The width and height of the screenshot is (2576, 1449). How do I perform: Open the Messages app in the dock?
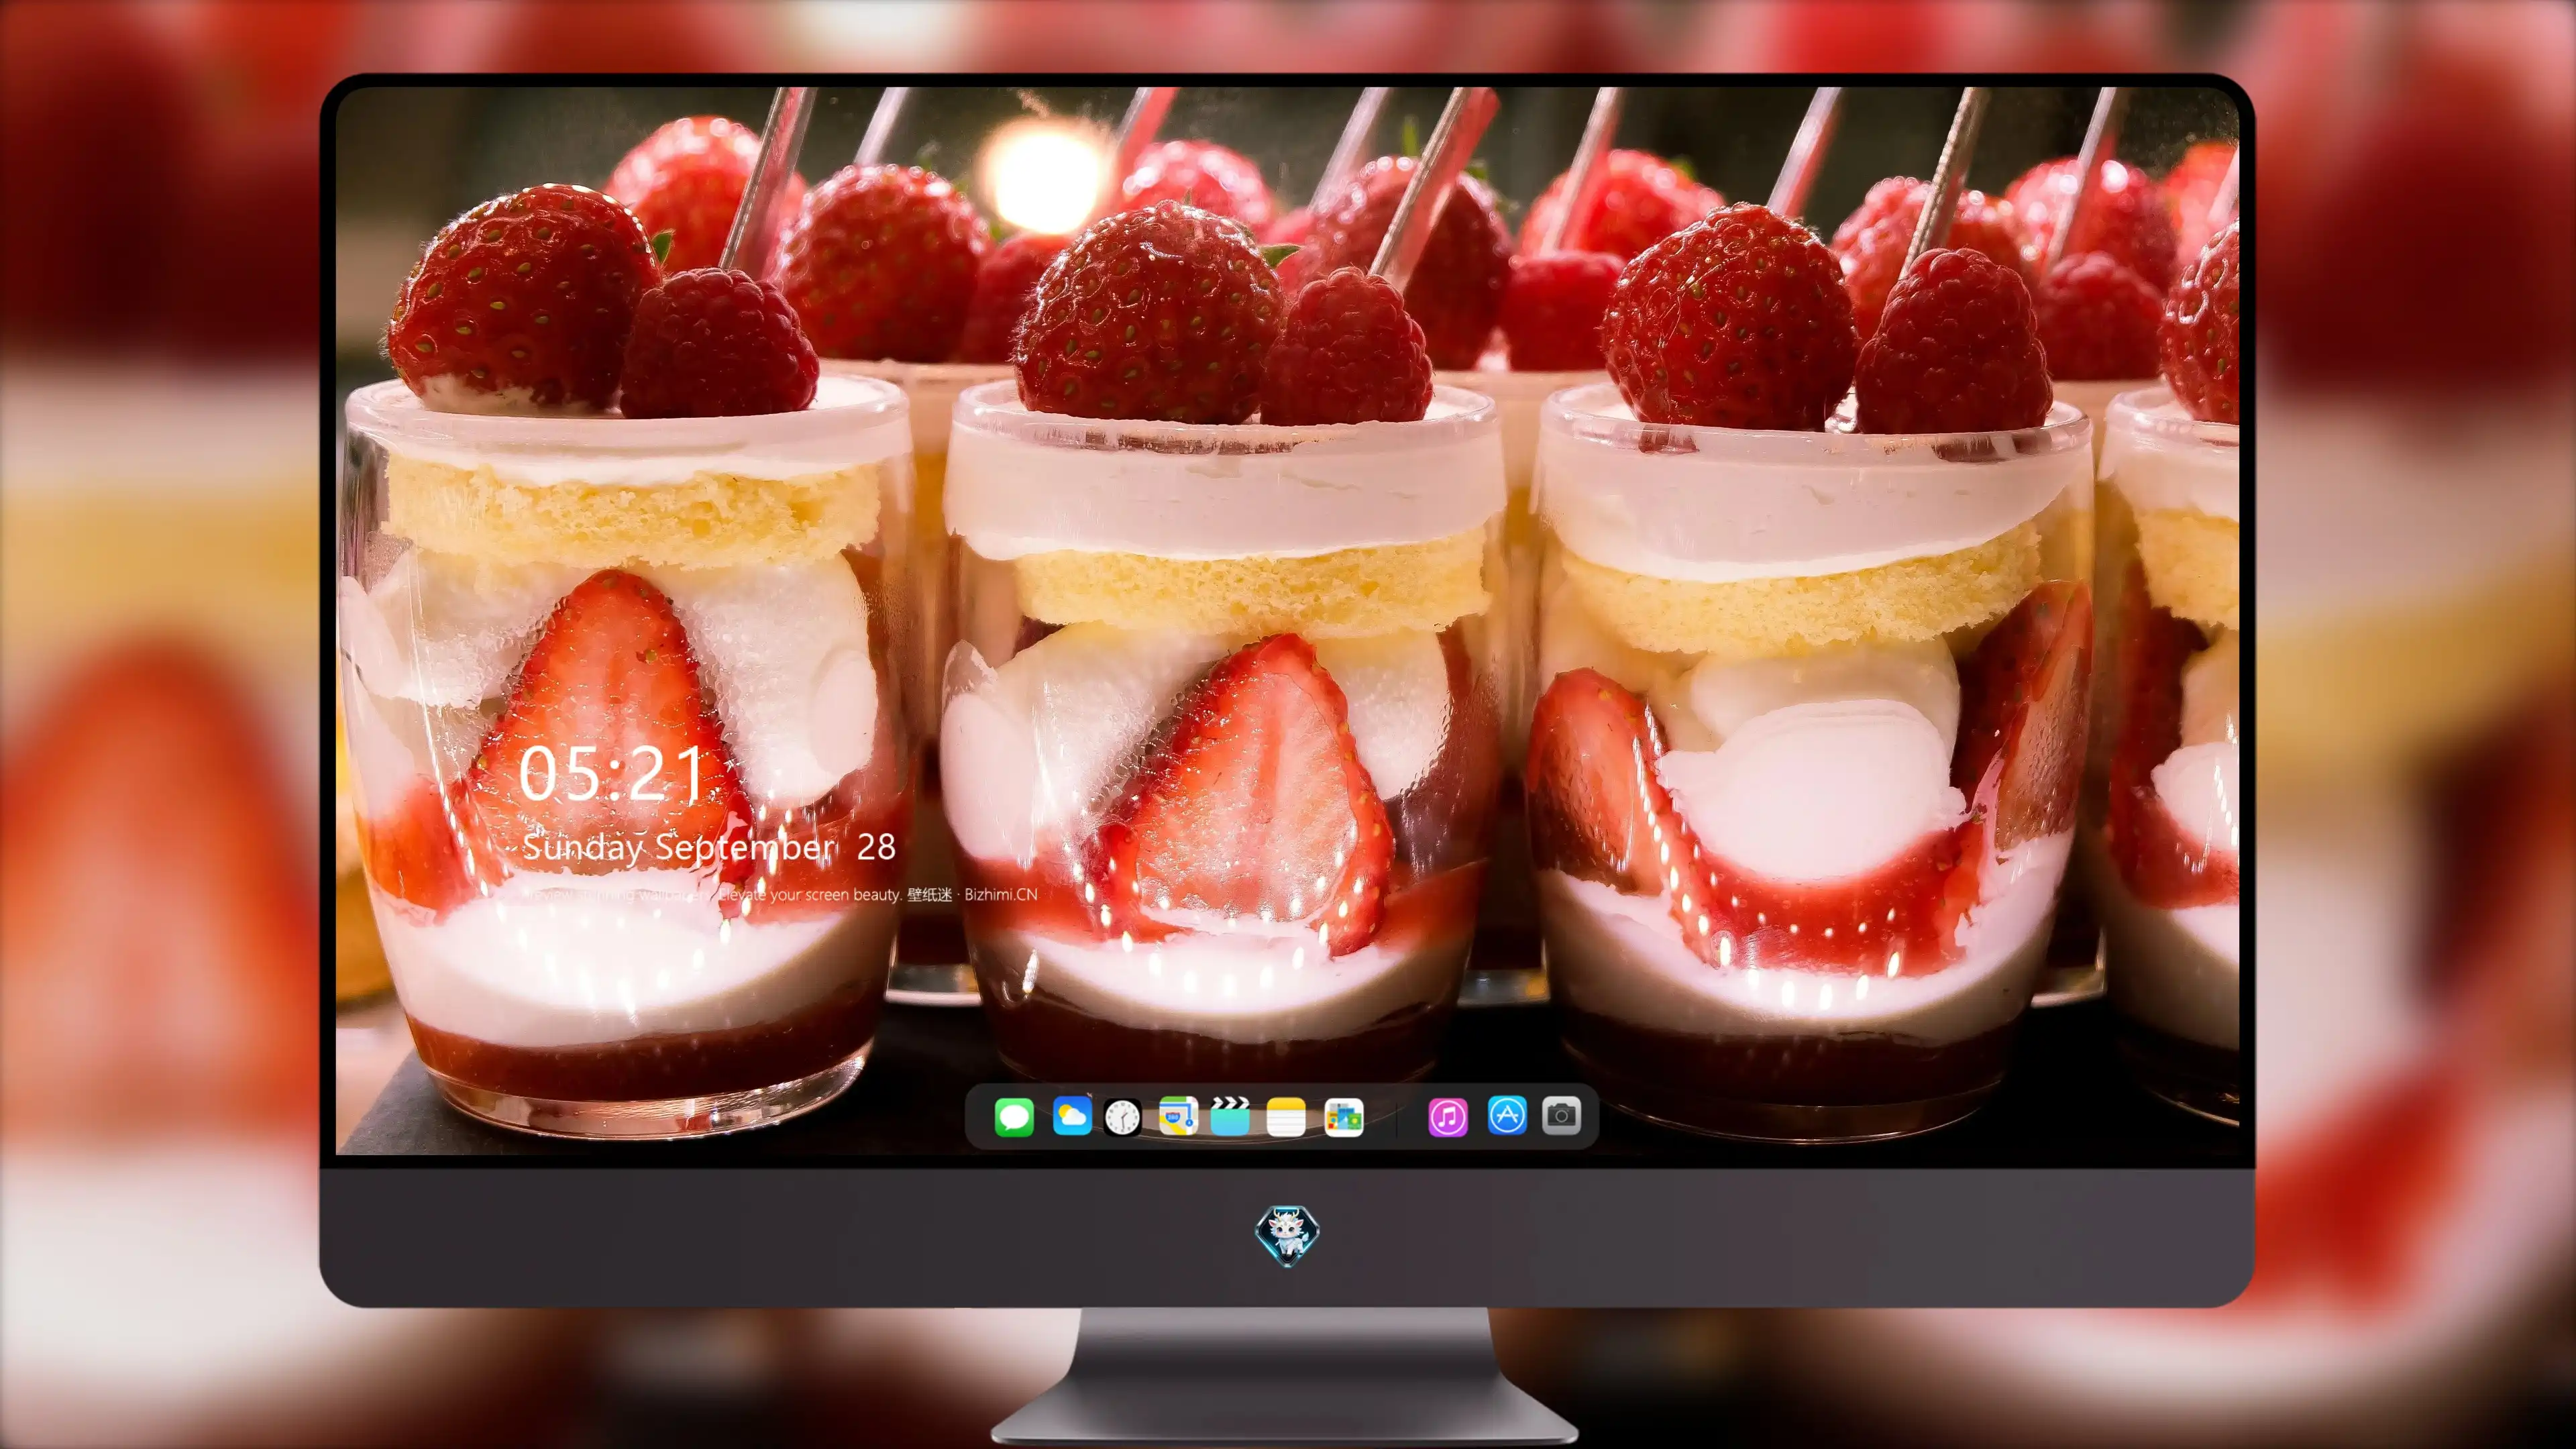click(x=1014, y=1117)
